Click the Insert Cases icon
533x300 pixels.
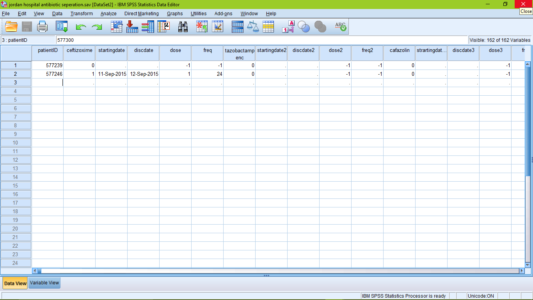(x=201, y=27)
